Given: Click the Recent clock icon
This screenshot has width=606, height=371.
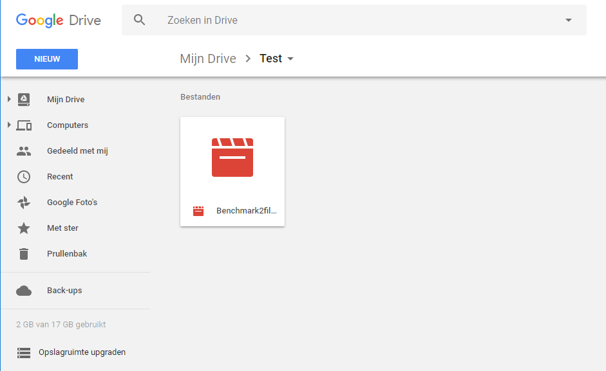Looking at the screenshot, I should pos(24,177).
